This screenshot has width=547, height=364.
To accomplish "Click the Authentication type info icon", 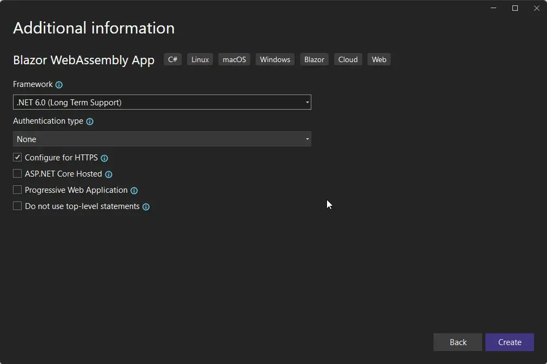I will point(89,121).
